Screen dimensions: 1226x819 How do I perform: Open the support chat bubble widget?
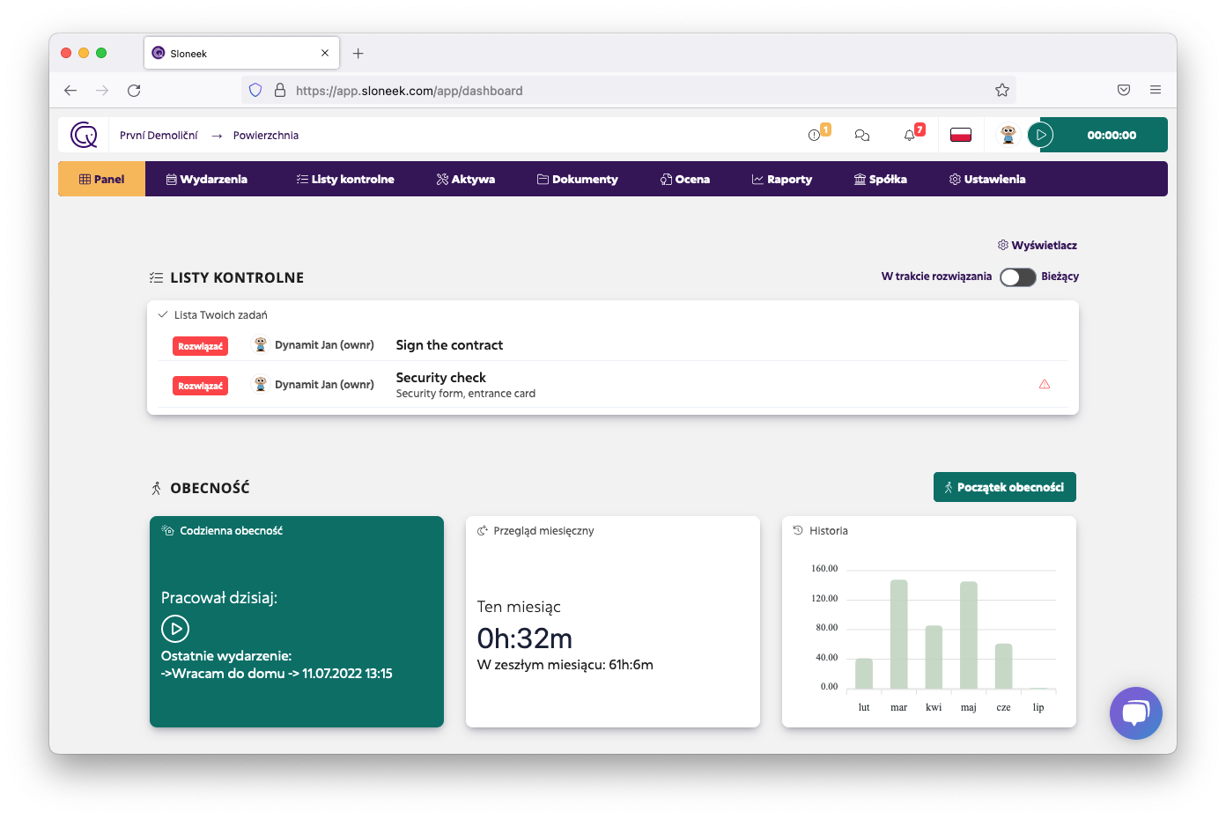pos(1136,713)
